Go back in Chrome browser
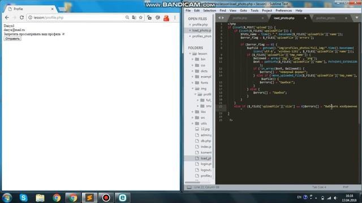362x203 pixels. coord(7,17)
